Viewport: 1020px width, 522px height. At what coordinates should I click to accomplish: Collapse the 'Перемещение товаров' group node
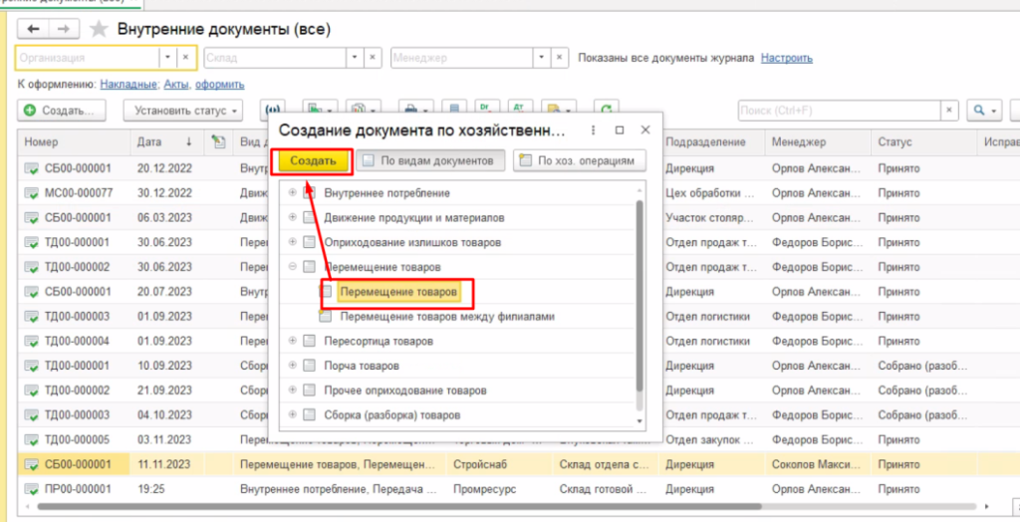pyautogui.click(x=292, y=267)
